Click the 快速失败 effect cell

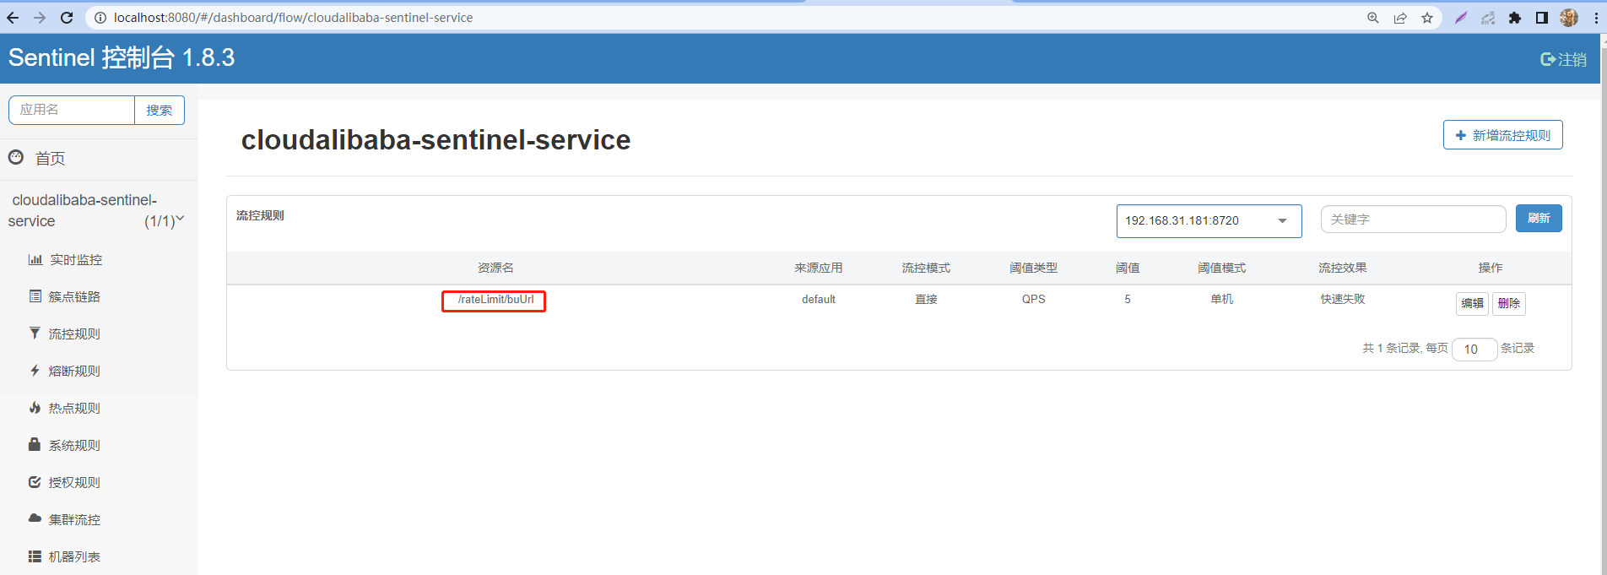(x=1342, y=300)
